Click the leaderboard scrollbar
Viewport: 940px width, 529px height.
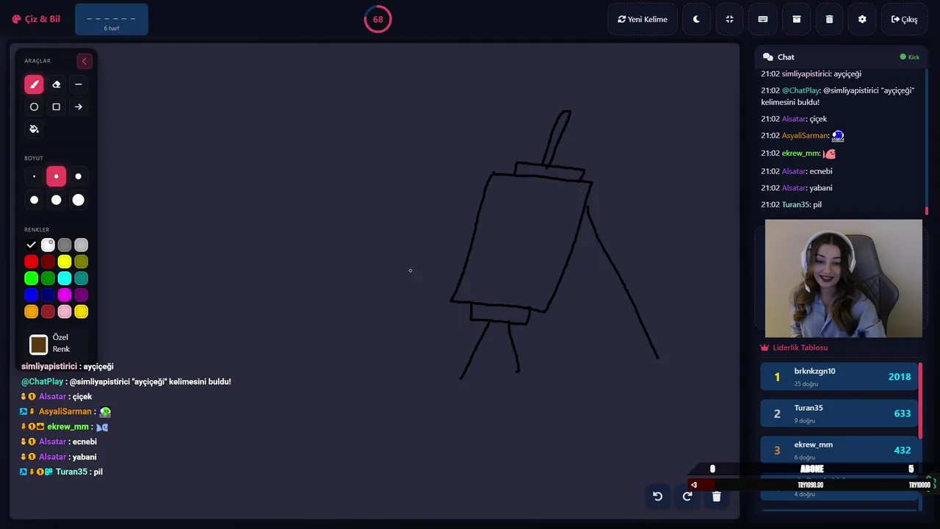coord(920,400)
